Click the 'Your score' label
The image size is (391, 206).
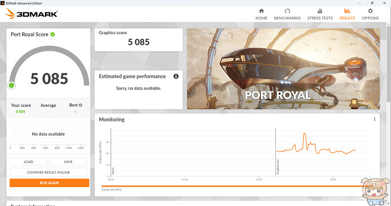pyautogui.click(x=21, y=105)
